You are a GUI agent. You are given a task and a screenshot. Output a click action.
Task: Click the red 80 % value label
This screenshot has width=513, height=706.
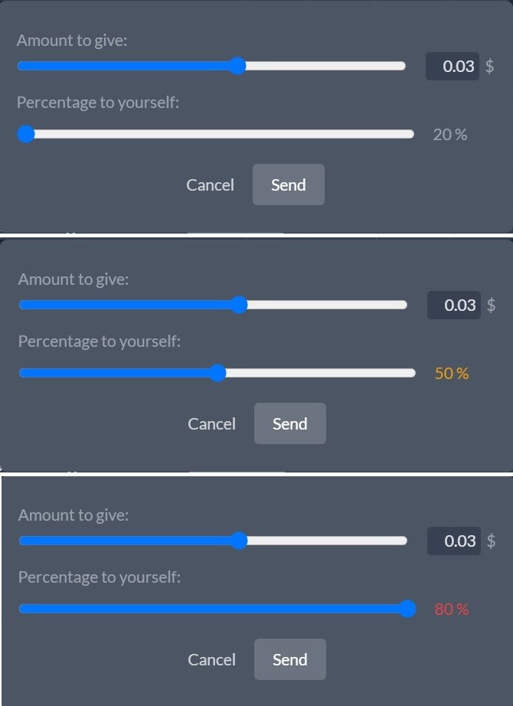pos(452,610)
